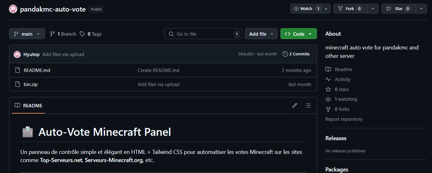The image size is (432, 173).
Task: Click the tags icon beside 0 Tags
Action: tap(82, 34)
